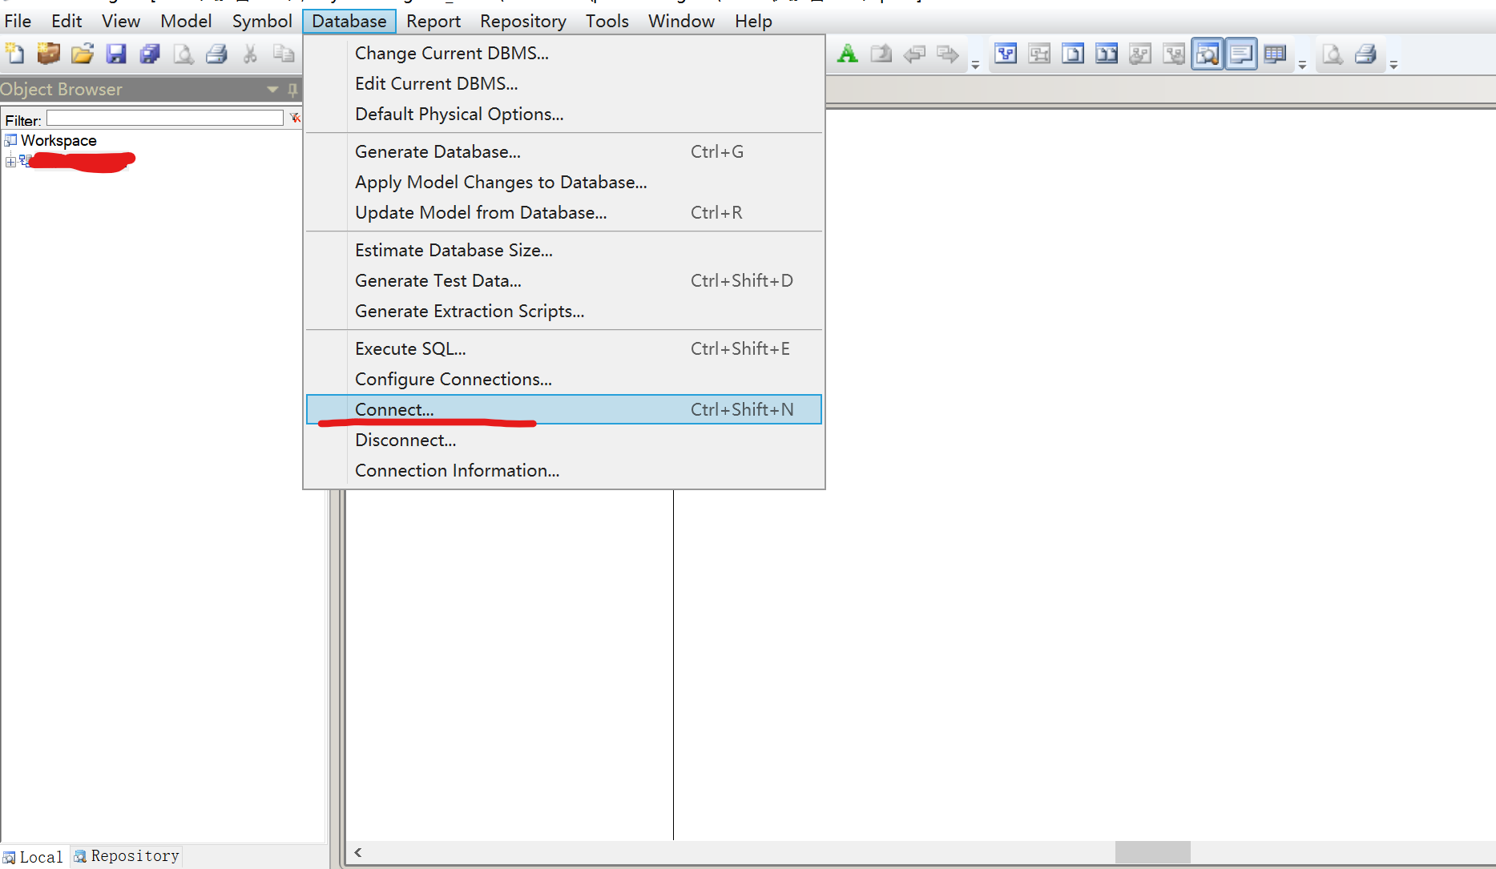Click the horizontal scrollbar left arrow
This screenshot has width=1496, height=869.
[x=358, y=852]
